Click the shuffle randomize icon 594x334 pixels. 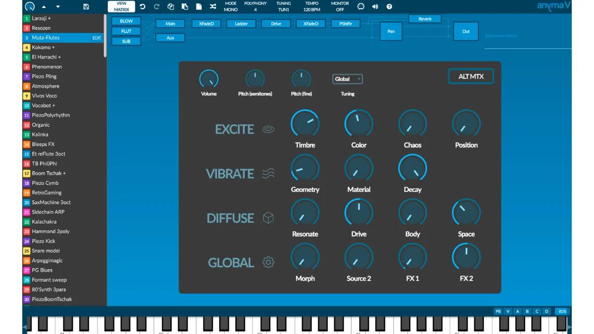tap(213, 6)
